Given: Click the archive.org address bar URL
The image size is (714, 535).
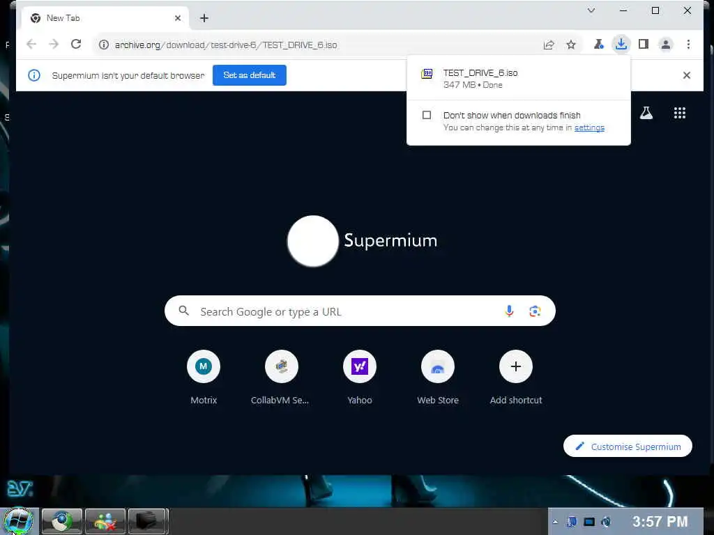Looking at the screenshot, I should coord(226,45).
